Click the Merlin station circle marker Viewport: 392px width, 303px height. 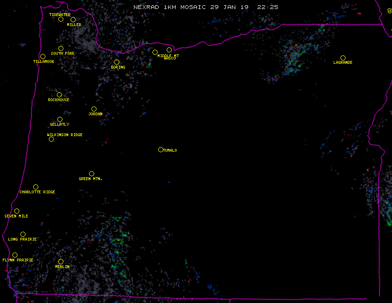(61, 261)
